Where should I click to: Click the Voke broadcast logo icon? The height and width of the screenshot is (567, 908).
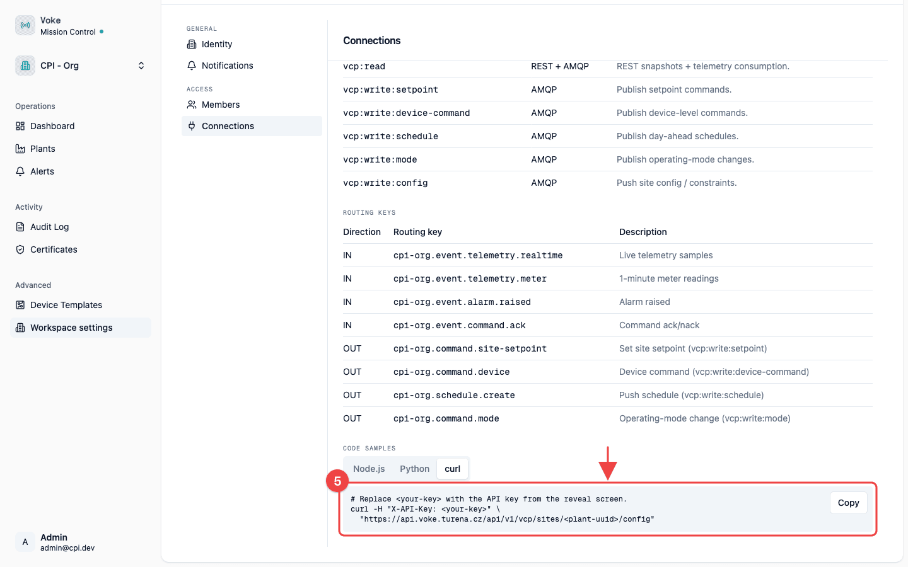25,25
